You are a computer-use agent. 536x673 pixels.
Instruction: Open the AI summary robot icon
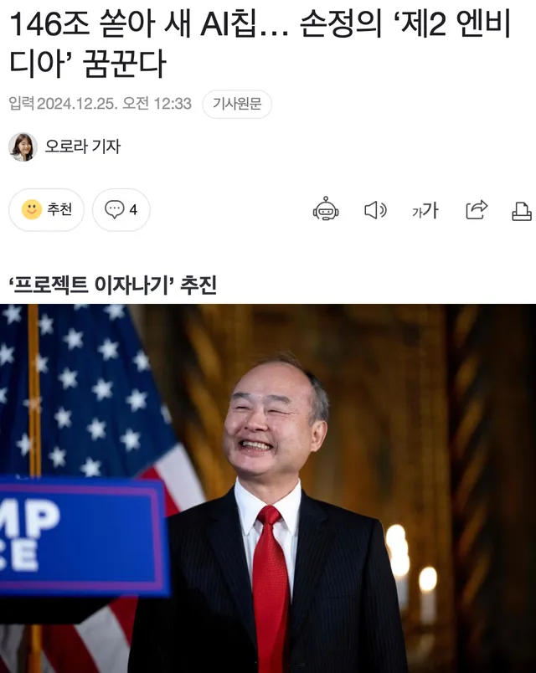click(x=326, y=209)
